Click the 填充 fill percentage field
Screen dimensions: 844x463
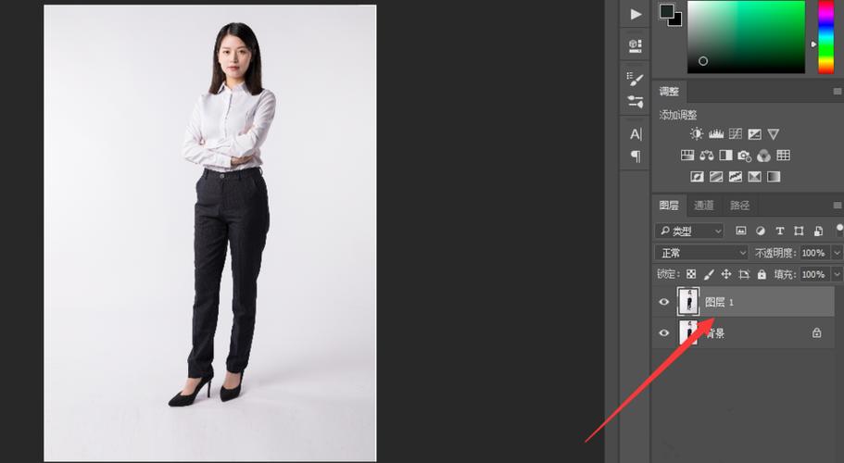[x=813, y=274]
